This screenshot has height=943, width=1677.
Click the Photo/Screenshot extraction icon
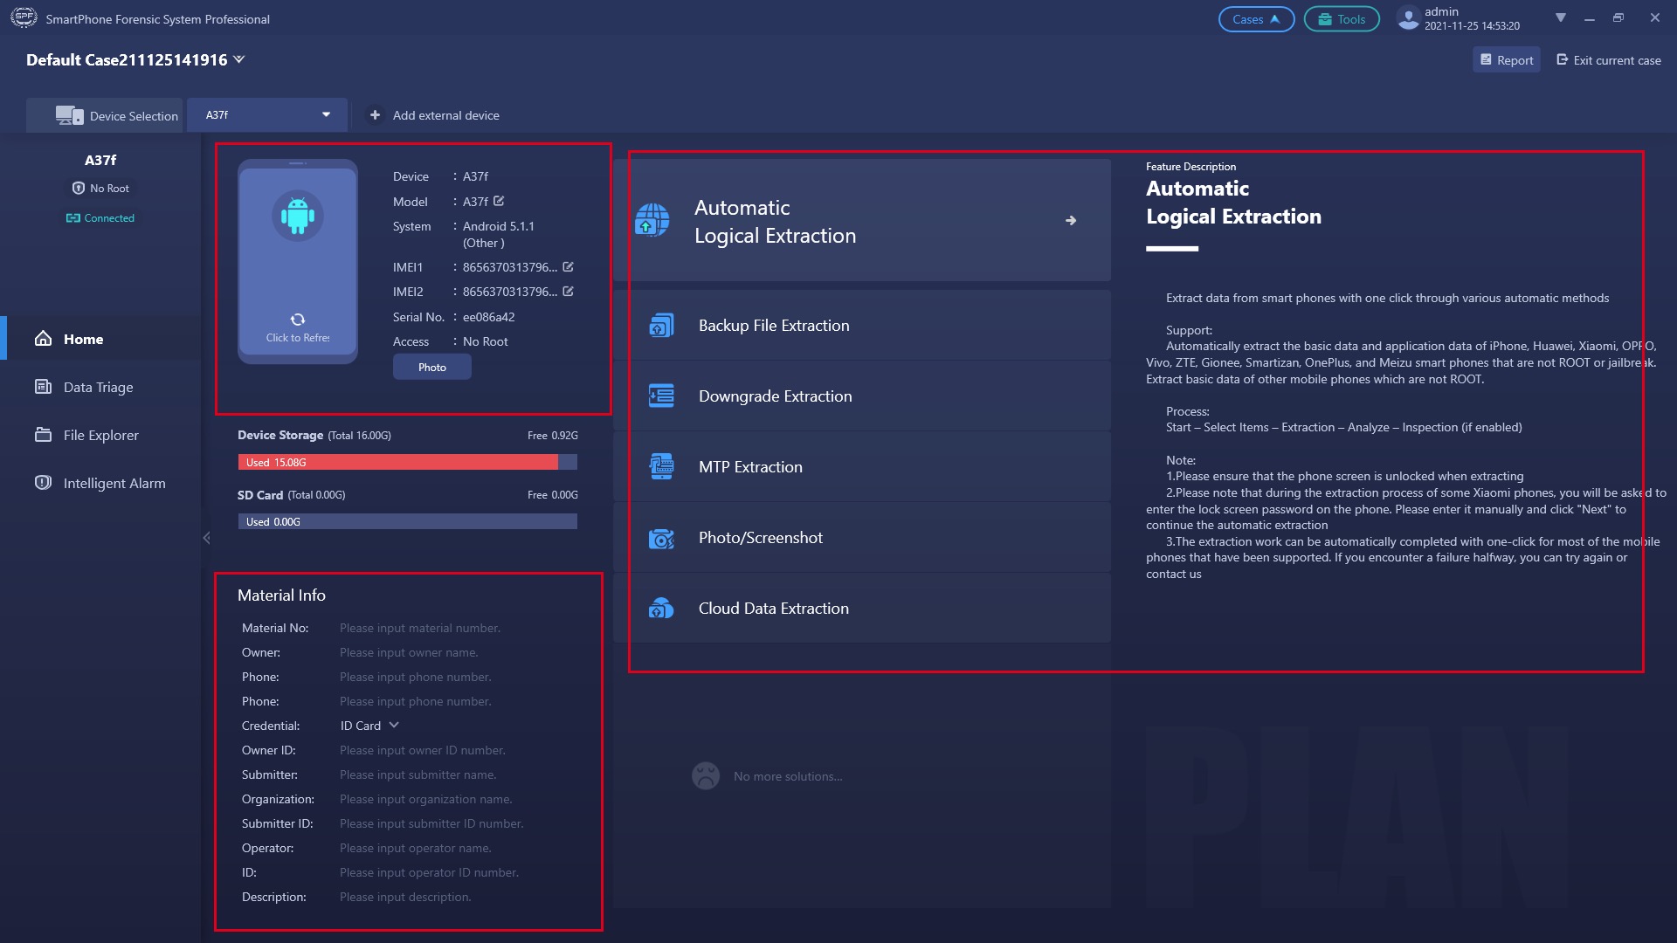tap(660, 537)
